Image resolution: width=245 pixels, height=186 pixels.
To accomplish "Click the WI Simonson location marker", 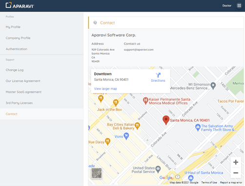I will click(x=213, y=86).
